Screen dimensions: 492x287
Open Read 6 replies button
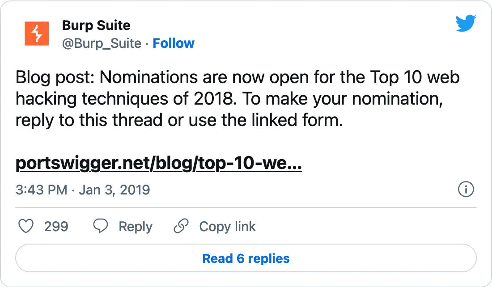246,258
